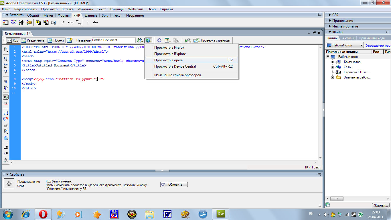This screenshot has height=220, width=391.
Task: Expand the CSS panel
Action: click(330, 15)
